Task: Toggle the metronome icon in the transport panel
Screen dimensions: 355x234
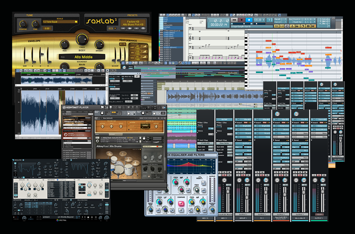Action: click(292, 26)
